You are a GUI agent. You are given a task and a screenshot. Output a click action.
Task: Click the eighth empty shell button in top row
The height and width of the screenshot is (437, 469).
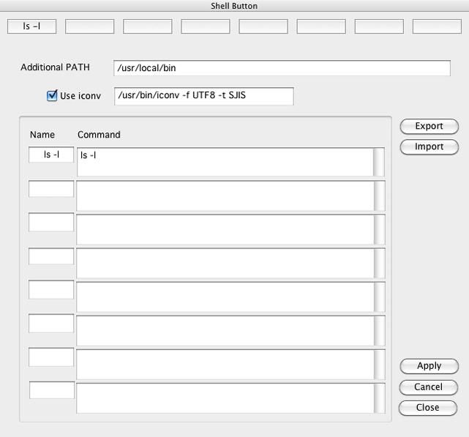(437, 26)
